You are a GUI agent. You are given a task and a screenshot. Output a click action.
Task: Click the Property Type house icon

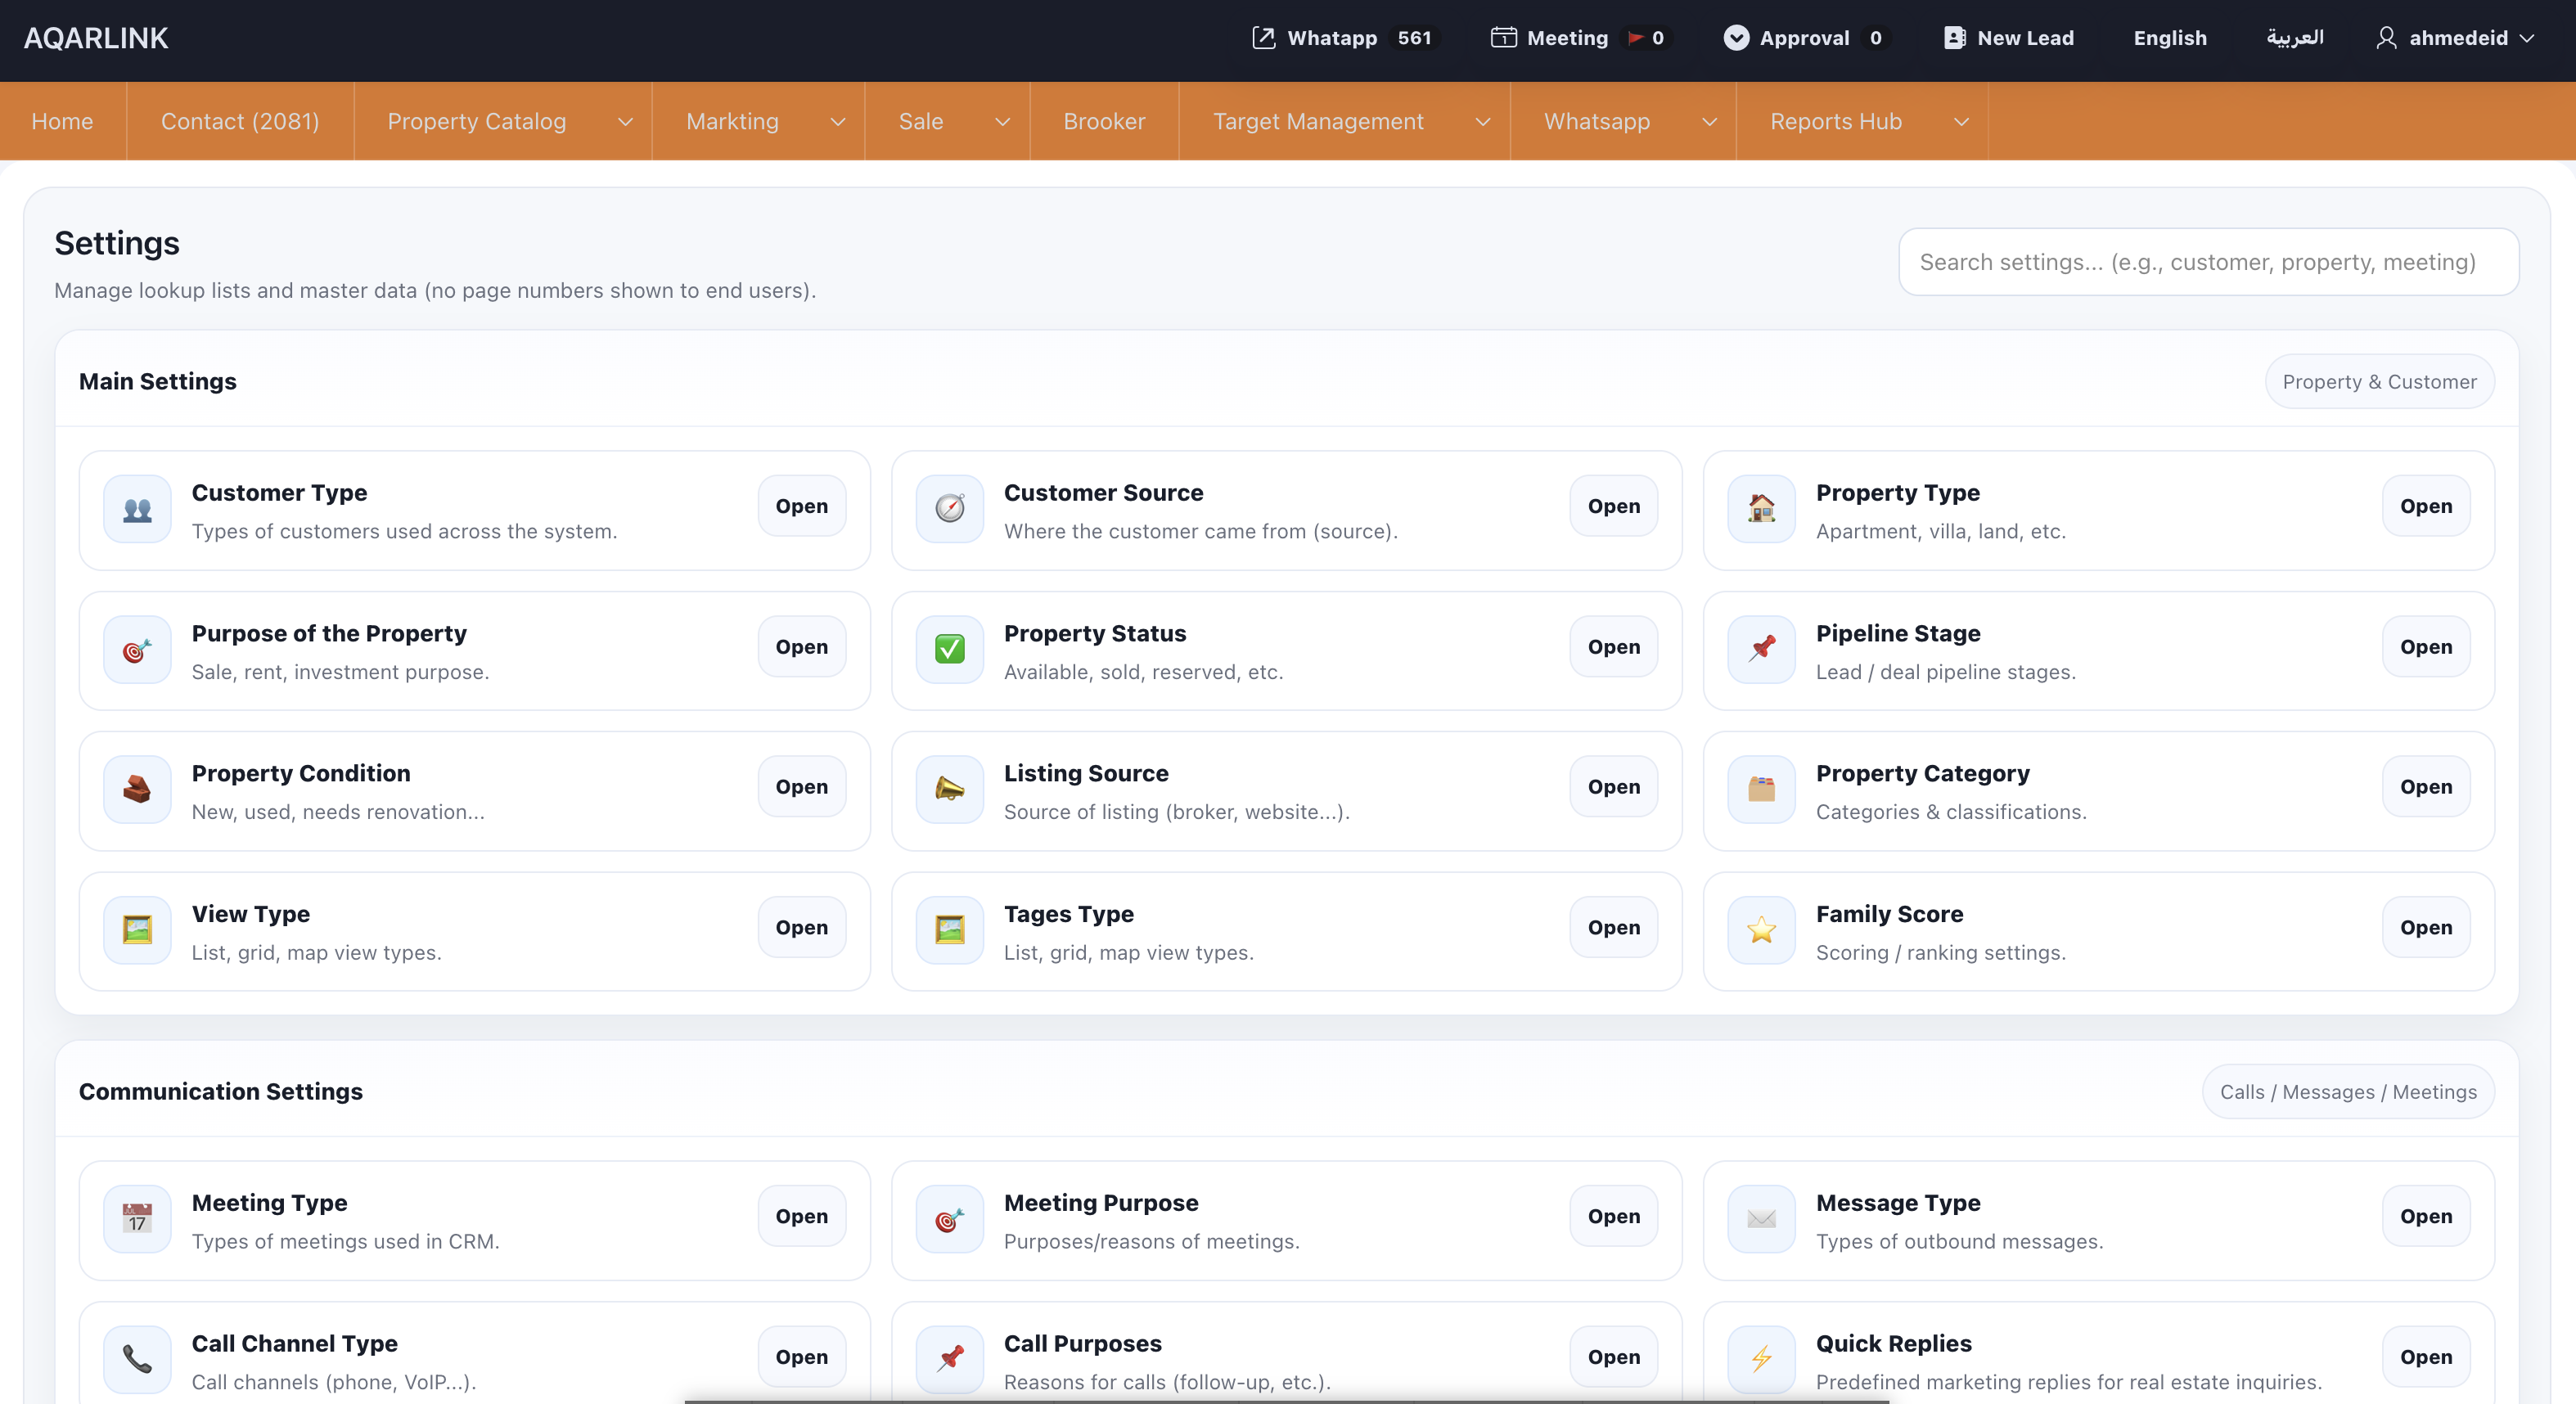(x=1761, y=510)
